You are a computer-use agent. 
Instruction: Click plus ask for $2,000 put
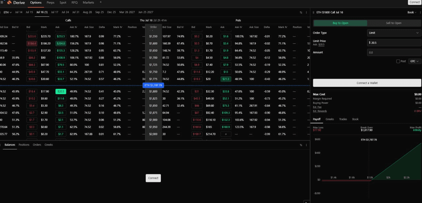226,134
